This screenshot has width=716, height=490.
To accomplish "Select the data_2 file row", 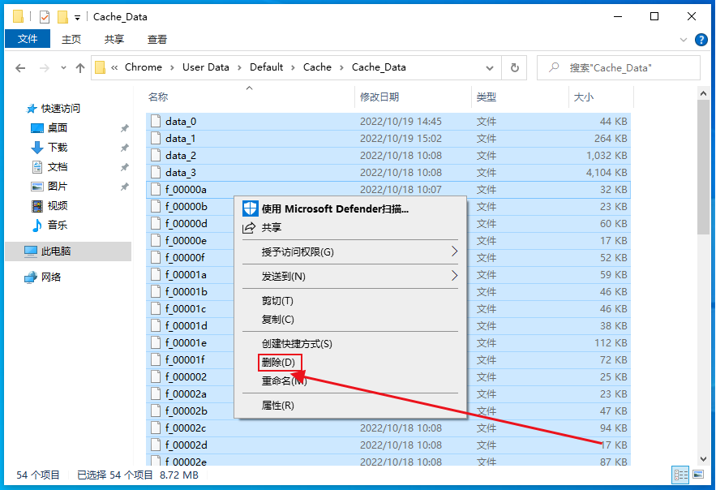I will tap(388, 155).
